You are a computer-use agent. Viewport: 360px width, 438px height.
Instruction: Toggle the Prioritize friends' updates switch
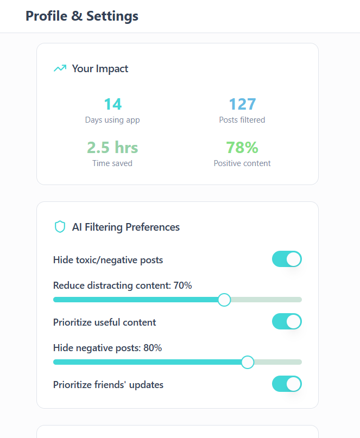coord(287,384)
